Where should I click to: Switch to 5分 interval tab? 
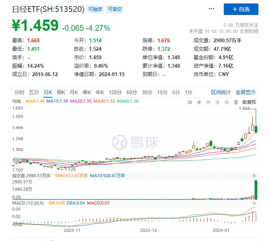point(176,92)
